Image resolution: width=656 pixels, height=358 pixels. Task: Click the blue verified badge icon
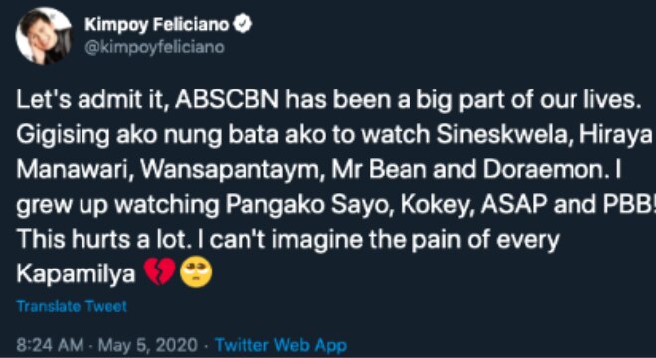click(x=243, y=24)
